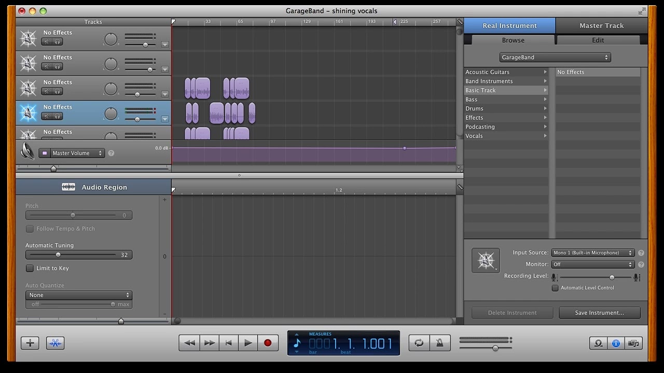Choose the No Effects preset in browser

click(598, 72)
